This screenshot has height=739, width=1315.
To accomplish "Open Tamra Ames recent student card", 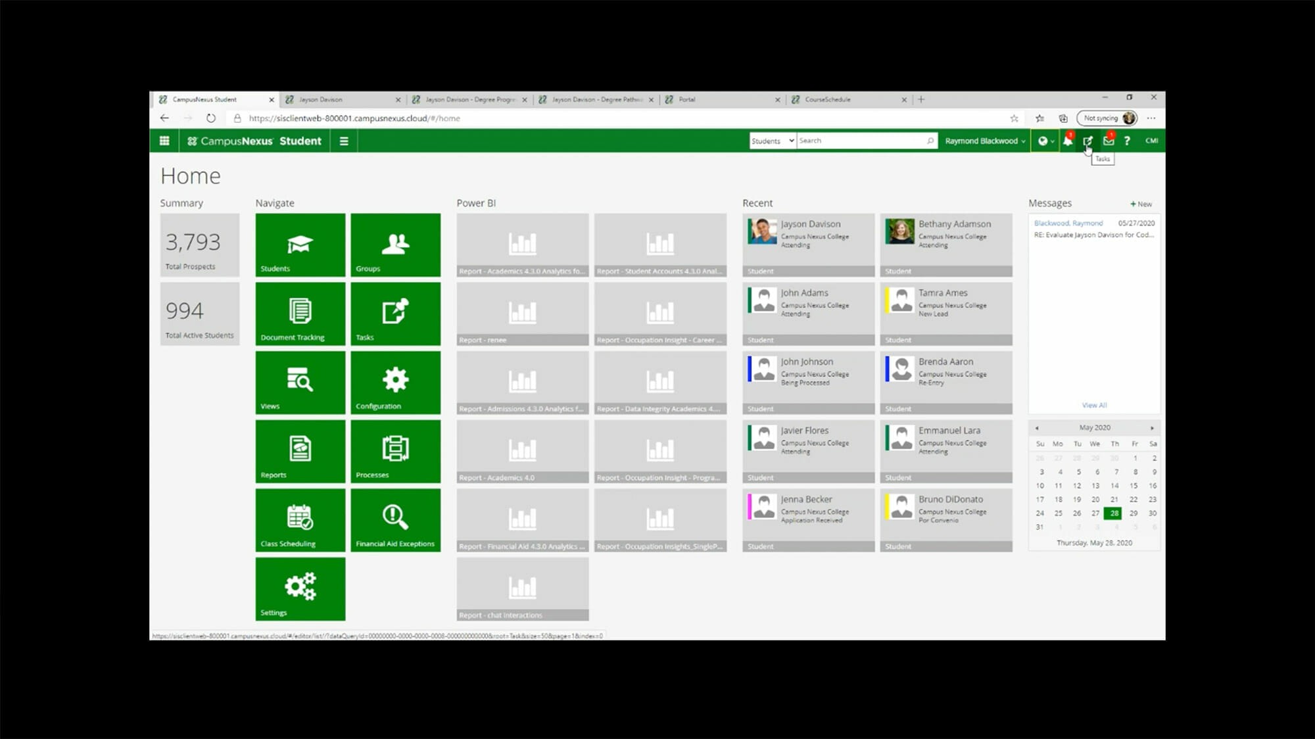I will pos(946,314).
